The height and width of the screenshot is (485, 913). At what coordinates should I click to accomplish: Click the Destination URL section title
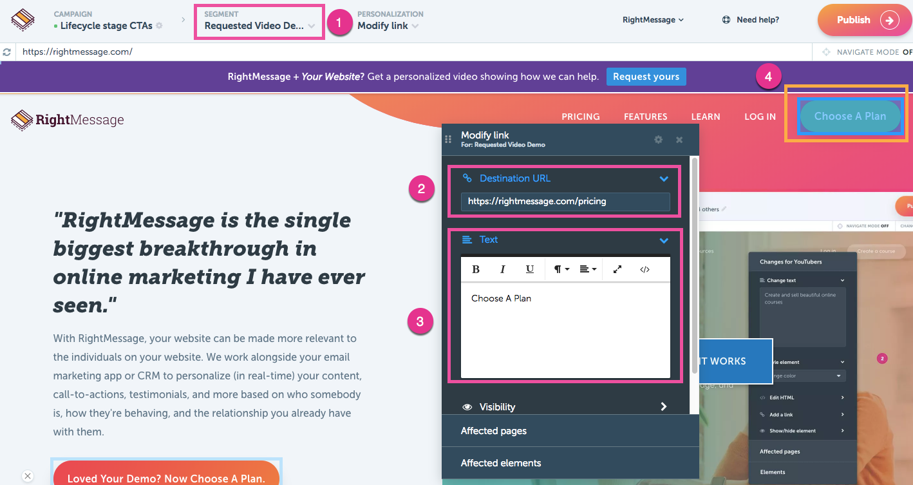[x=515, y=178]
